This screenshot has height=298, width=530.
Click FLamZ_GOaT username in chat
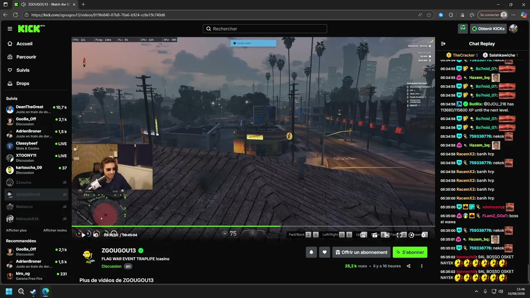(494, 216)
